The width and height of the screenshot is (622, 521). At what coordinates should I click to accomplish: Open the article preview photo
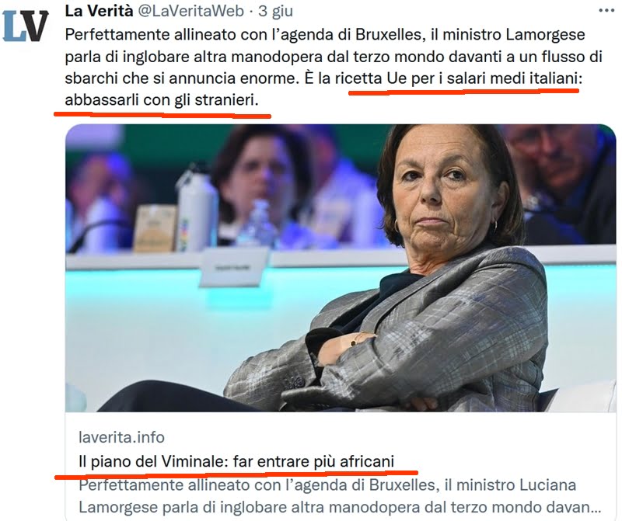point(341,268)
